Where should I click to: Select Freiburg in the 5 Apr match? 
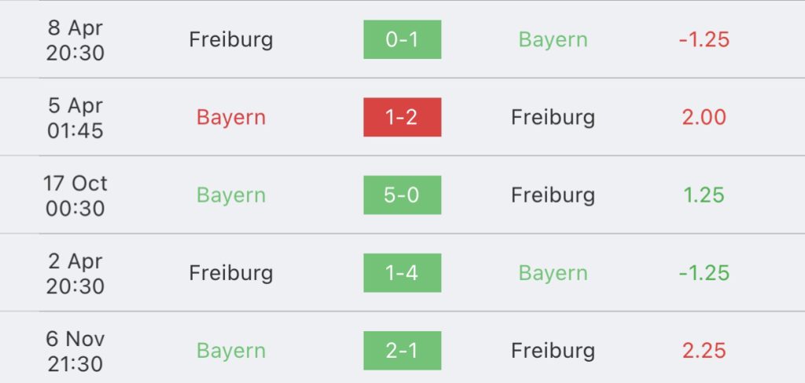tap(553, 118)
